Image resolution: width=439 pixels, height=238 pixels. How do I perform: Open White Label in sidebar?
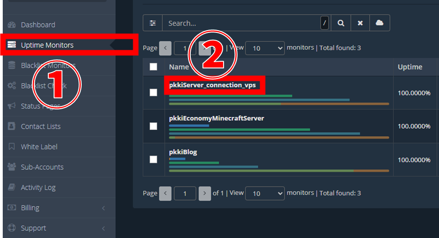pos(59,147)
